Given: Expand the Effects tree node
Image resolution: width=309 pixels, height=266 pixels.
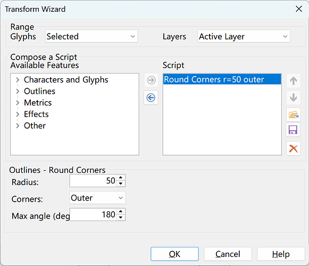Looking at the screenshot, I should tap(18, 114).
